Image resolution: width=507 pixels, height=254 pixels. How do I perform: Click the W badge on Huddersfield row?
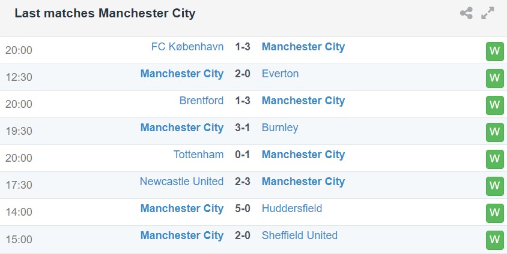point(494,213)
